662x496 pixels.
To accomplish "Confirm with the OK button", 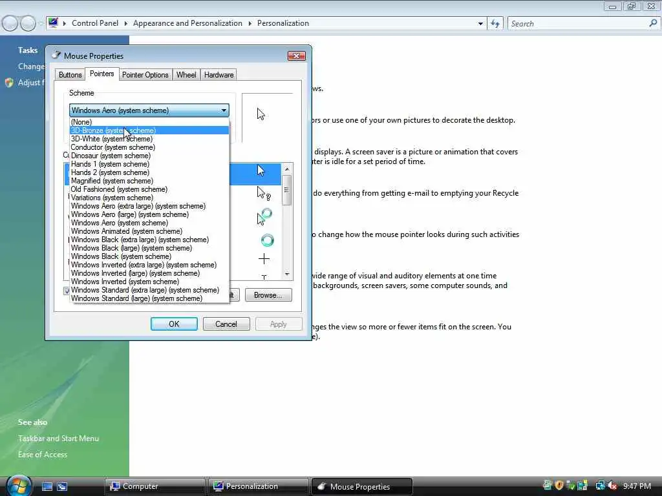I will 174,324.
